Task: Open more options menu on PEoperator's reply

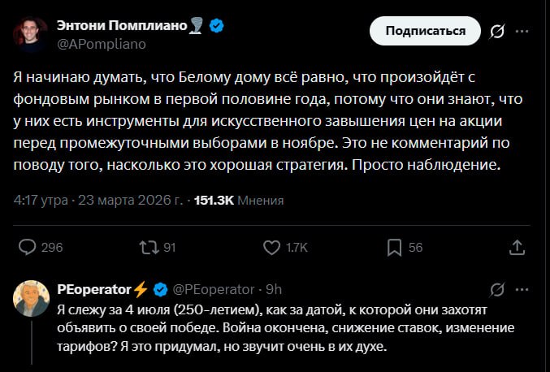Action: 522,289
